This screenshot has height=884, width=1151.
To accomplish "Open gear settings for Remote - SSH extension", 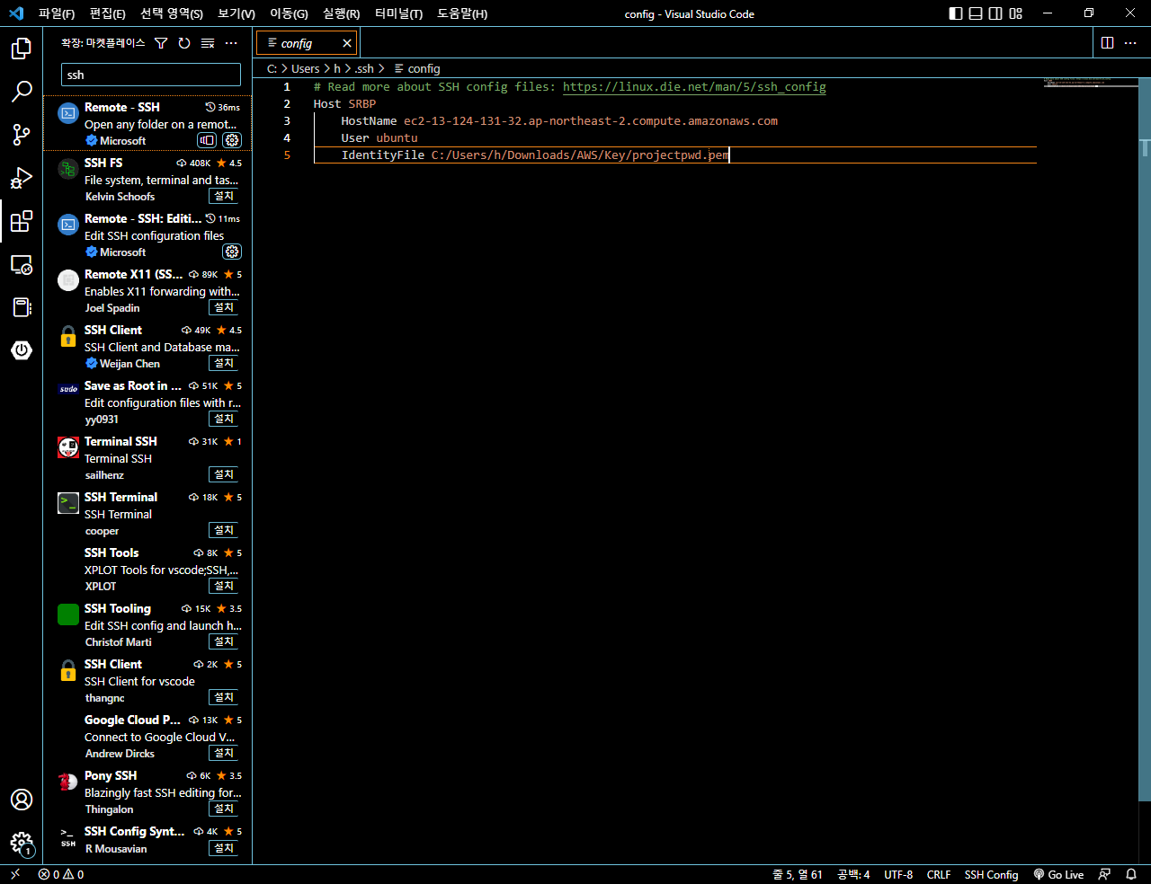I will [232, 140].
